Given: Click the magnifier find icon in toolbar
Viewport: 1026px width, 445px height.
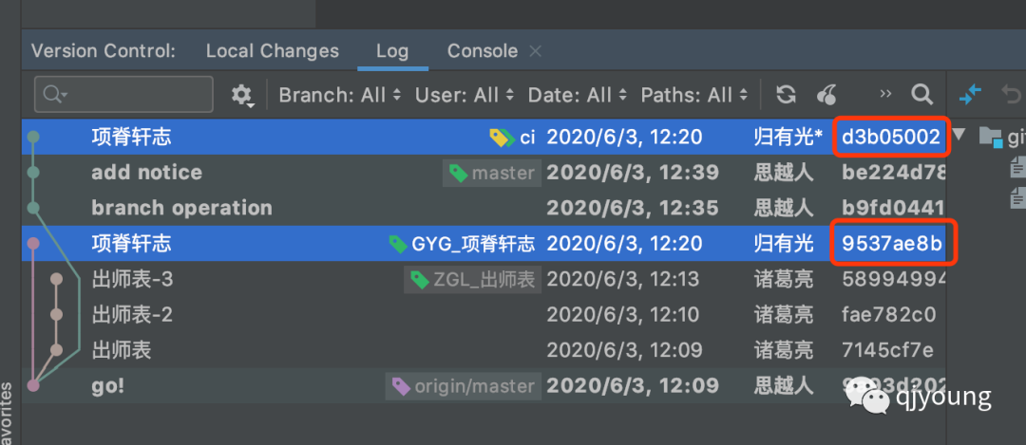Looking at the screenshot, I should pos(921,95).
